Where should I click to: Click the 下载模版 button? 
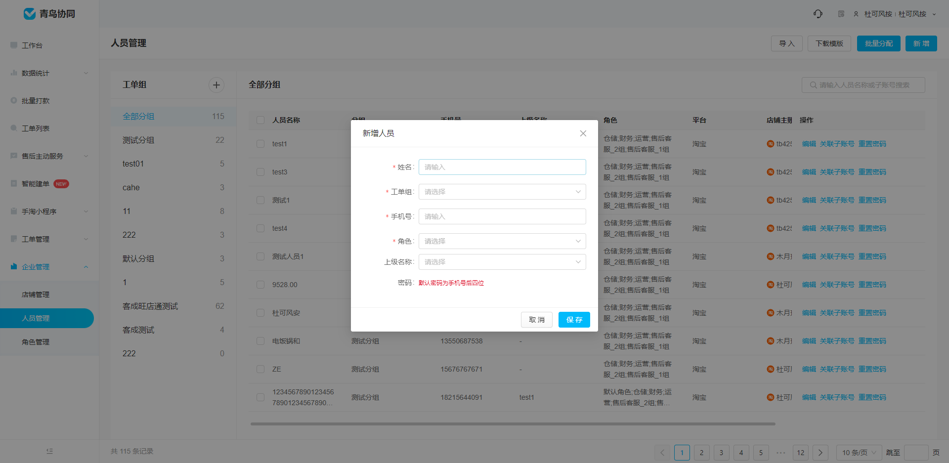[x=829, y=43]
